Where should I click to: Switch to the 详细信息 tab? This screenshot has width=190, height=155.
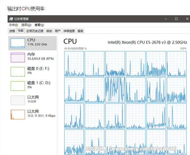point(69,31)
